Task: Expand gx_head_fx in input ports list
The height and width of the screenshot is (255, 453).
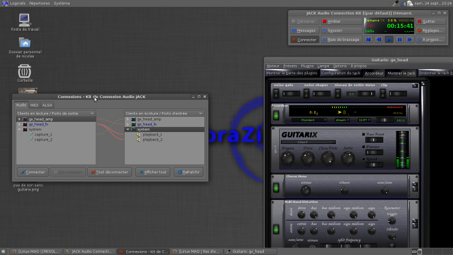Action: (128, 124)
